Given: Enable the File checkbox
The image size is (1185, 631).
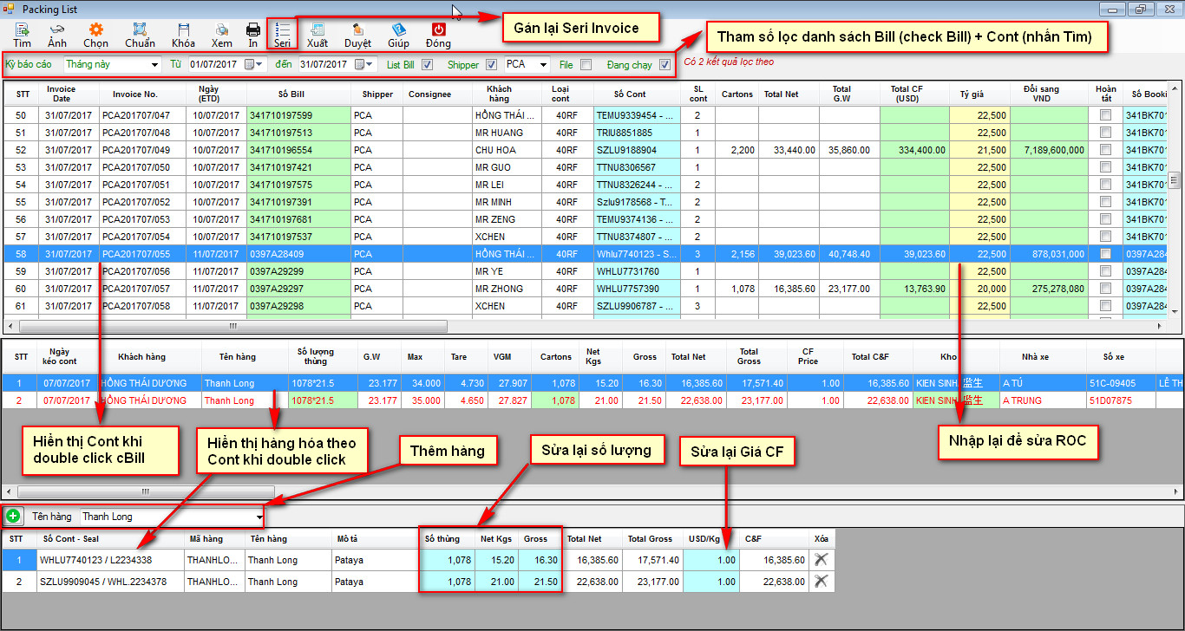Looking at the screenshot, I should (x=586, y=65).
